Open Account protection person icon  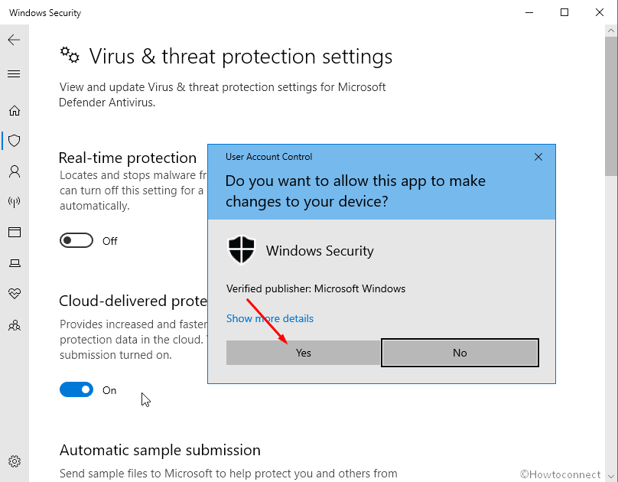pos(15,171)
